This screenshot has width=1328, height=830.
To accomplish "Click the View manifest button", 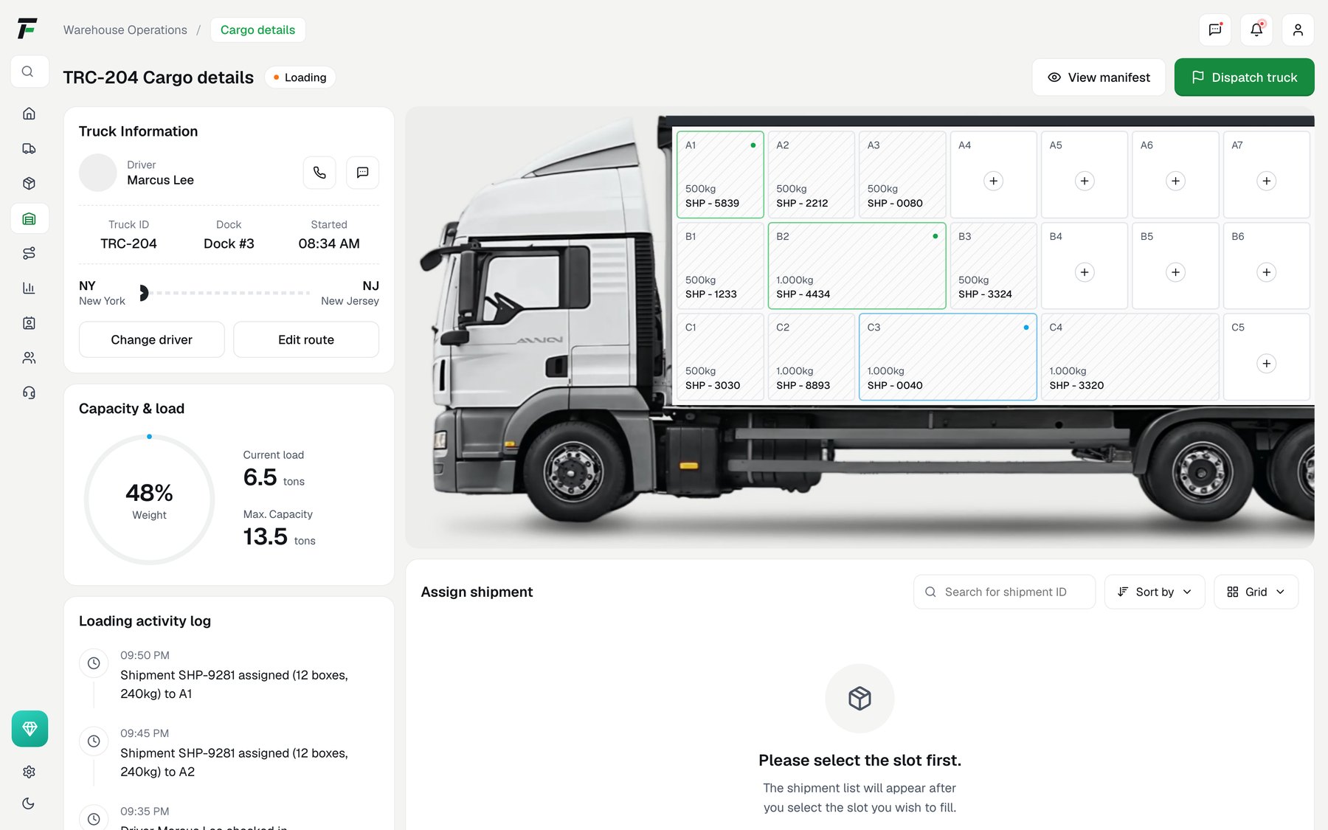I will click(x=1099, y=77).
